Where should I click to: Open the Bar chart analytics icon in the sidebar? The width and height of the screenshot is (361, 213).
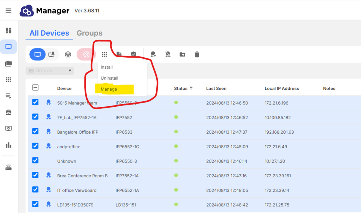pos(9,145)
